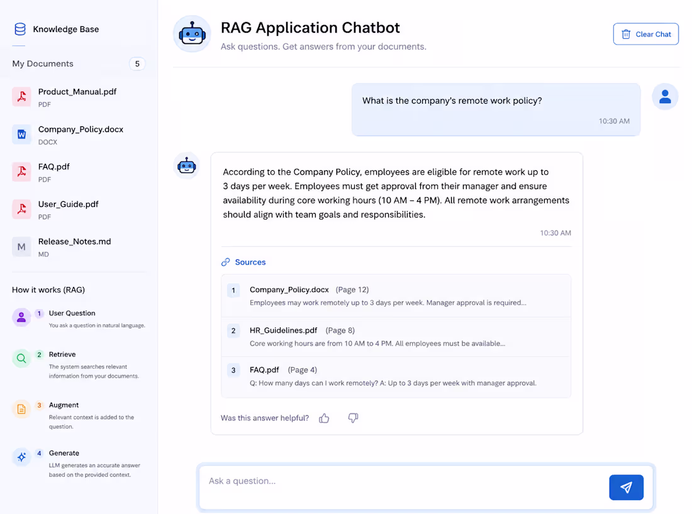Select User_Guide.pdf in the document list
The height and width of the screenshot is (514, 692).
[x=79, y=209]
